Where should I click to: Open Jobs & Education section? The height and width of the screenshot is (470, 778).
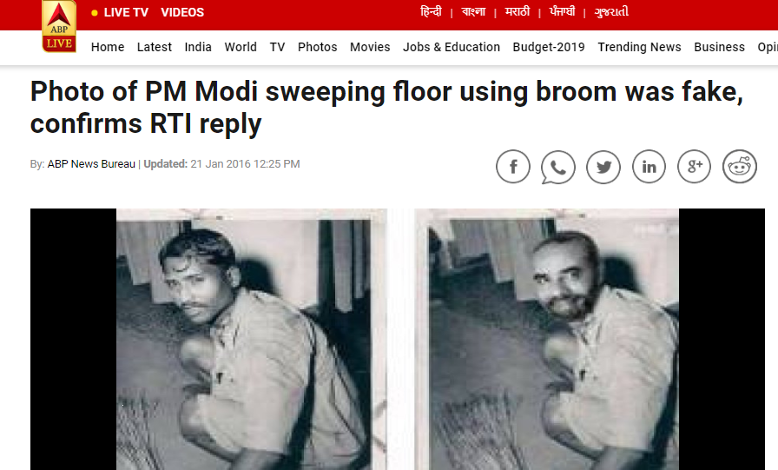point(452,47)
